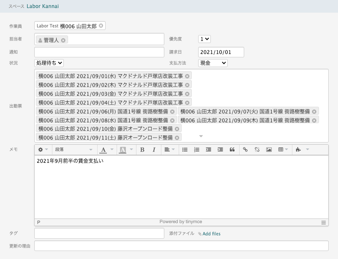
Task: Insert a bulleted list
Action: pyautogui.click(x=185, y=150)
